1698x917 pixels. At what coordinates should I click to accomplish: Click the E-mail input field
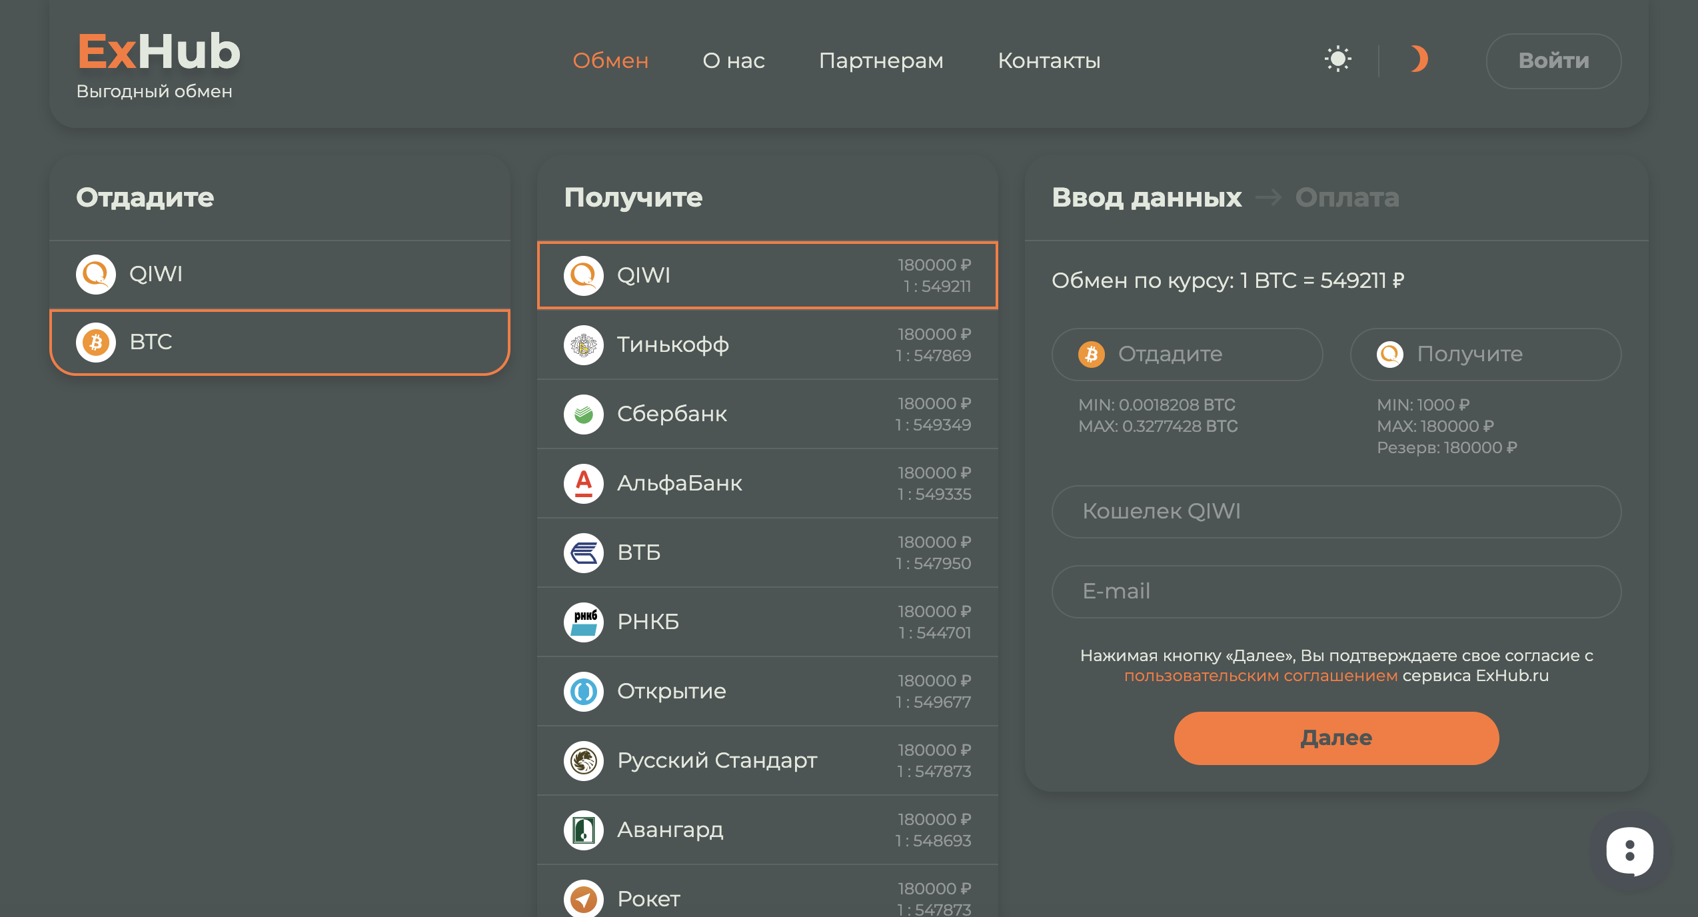point(1336,592)
